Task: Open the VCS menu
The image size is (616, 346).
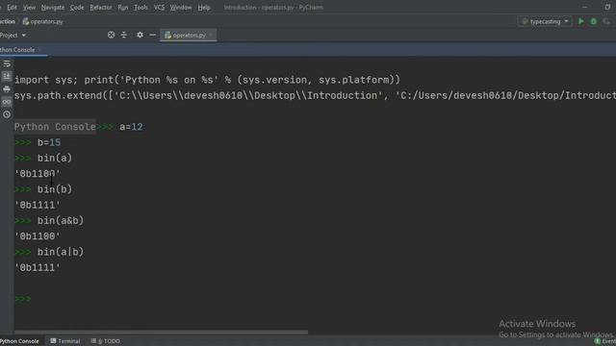Action: (159, 8)
